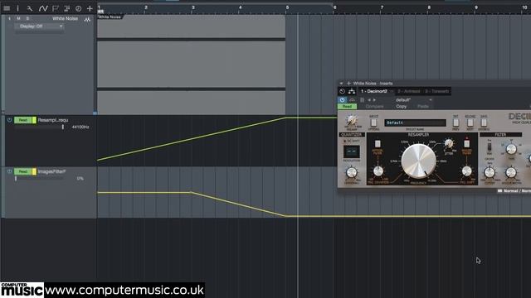Image resolution: width=531 pixels, height=298 pixels.
Task: Open the Read mode dropdown on Resampl_requ lane
Action: [x=23, y=120]
